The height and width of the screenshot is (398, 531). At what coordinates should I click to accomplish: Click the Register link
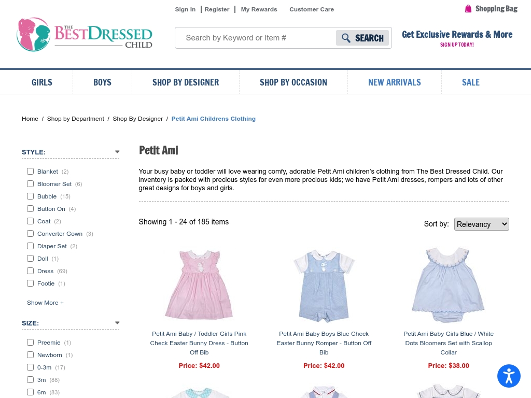click(x=217, y=9)
